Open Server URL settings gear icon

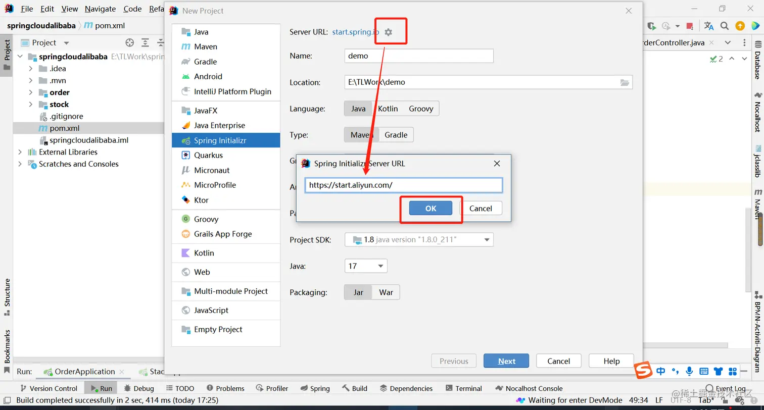tap(388, 32)
